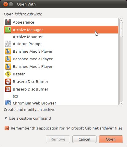The image size is (127, 147).
Task: Select Autorun Prompt entry
Action: pyautogui.click(x=61, y=44)
